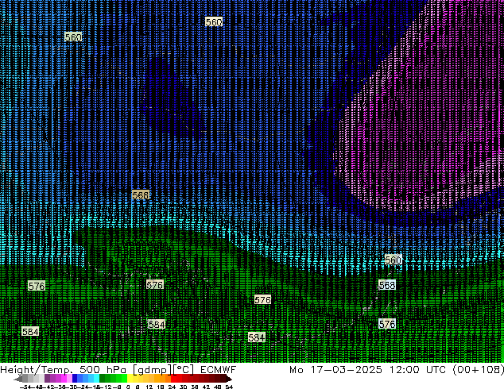Select the bright yellow legend swatch at 0
504x389 pixels.
[130, 379]
